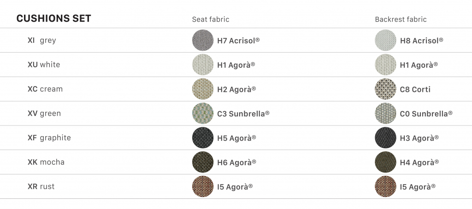Select the H7 Acrisol seat fabric swatch

203,40
